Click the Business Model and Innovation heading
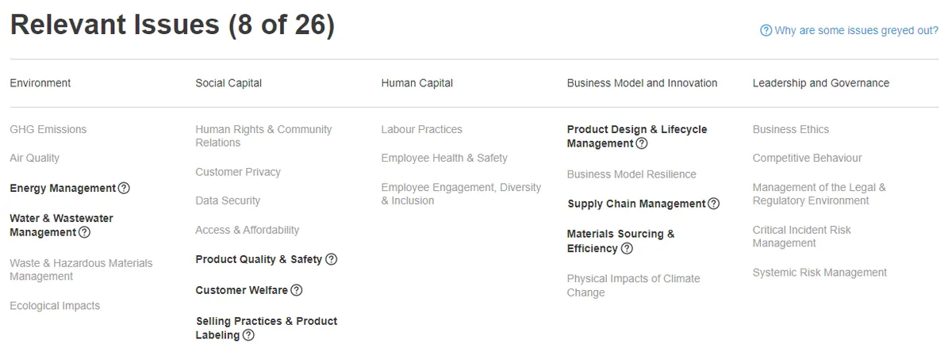Viewport: 952px width, 359px height. (642, 83)
